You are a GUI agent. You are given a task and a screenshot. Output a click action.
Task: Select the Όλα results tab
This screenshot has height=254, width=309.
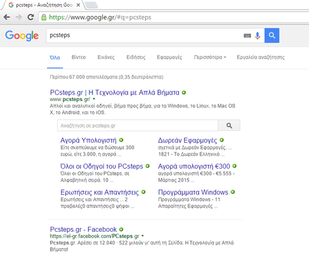coord(55,58)
